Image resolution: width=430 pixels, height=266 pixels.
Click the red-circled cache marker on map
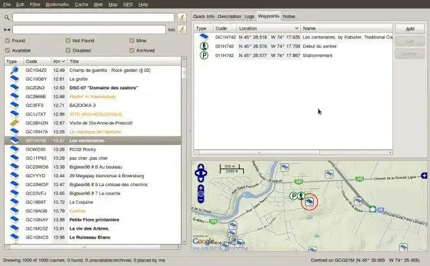tap(309, 202)
